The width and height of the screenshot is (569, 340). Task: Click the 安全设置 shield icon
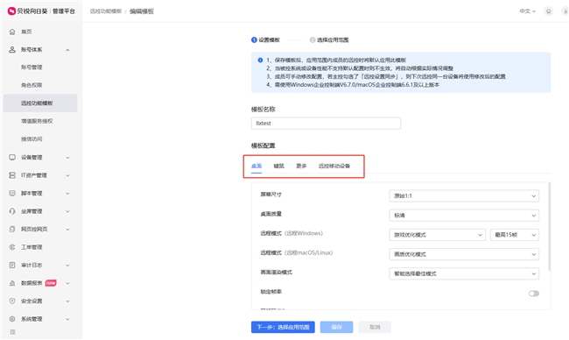(x=12, y=301)
